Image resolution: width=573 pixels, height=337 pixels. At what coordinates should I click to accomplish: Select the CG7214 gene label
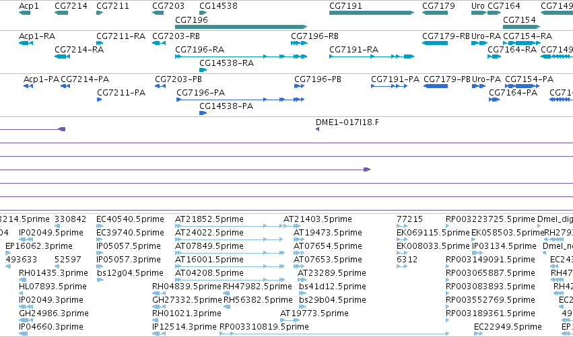pyautogui.click(x=71, y=6)
